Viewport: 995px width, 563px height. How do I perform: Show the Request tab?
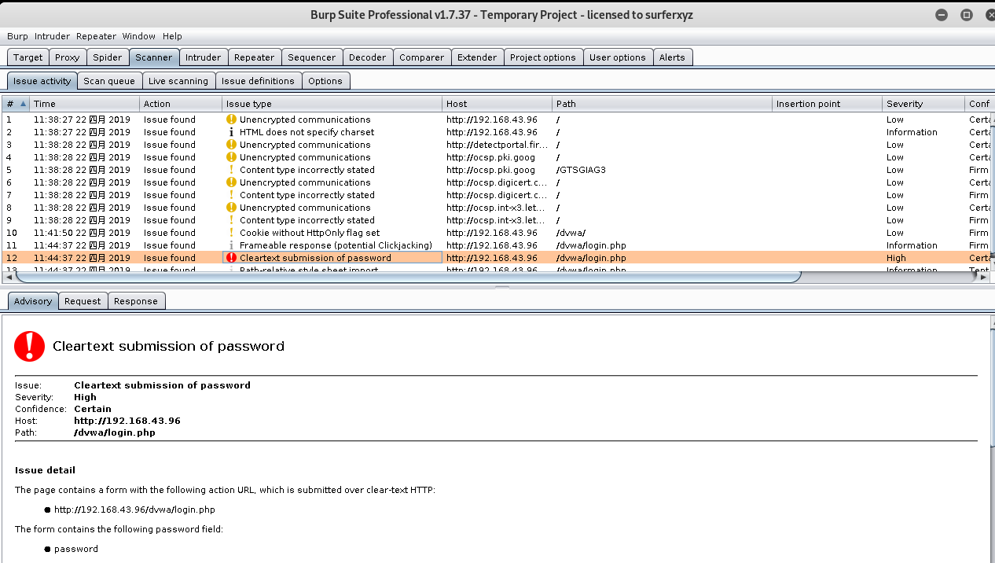[x=83, y=301]
